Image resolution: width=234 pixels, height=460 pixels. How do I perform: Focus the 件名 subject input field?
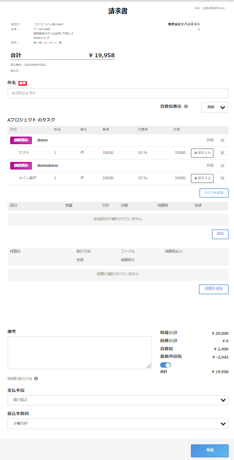click(118, 93)
